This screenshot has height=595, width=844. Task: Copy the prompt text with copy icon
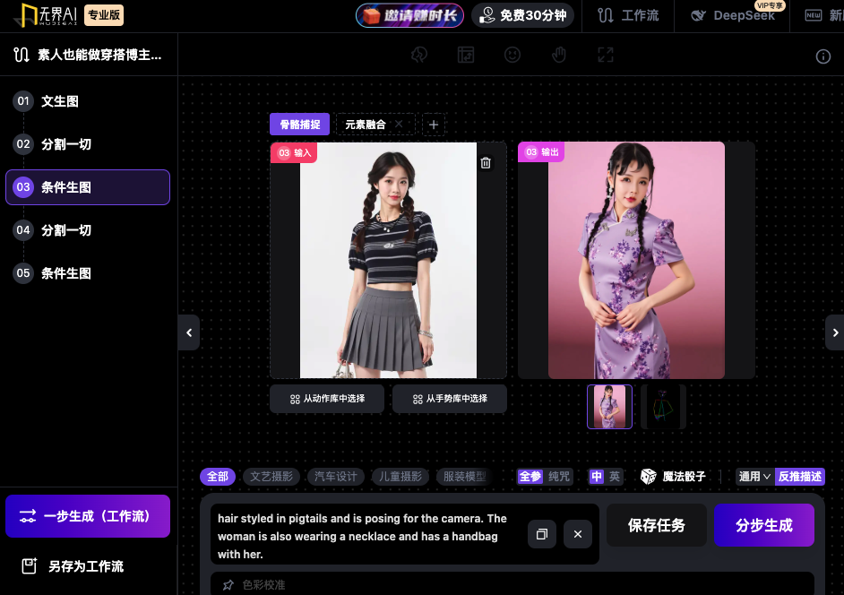tap(541, 534)
